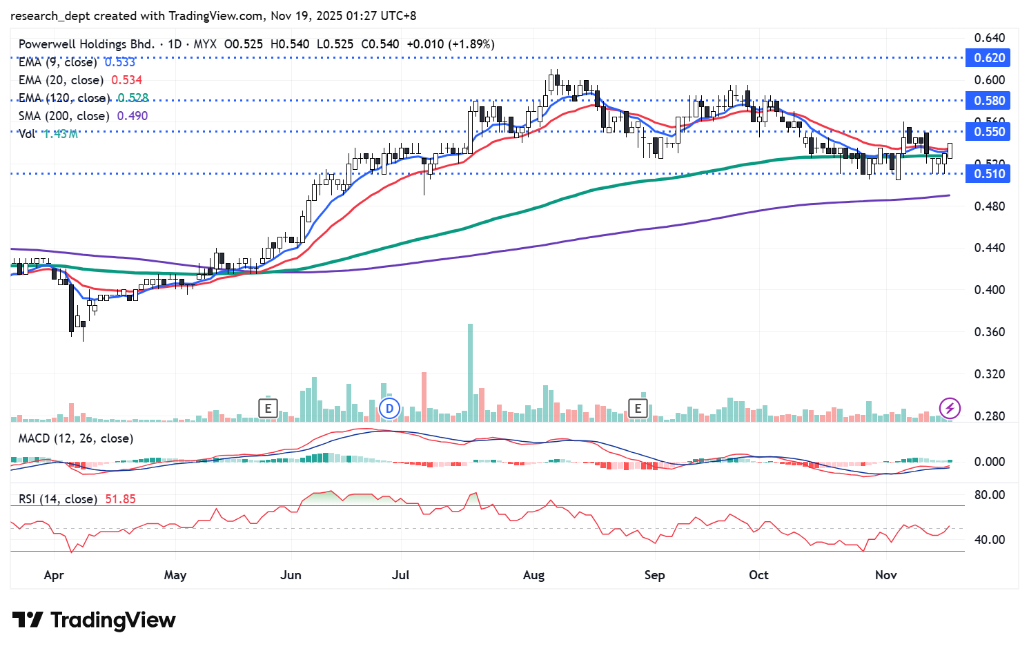Open the MACD (12, 26, close) pane label
This screenshot has width=1029, height=651.
point(75,438)
